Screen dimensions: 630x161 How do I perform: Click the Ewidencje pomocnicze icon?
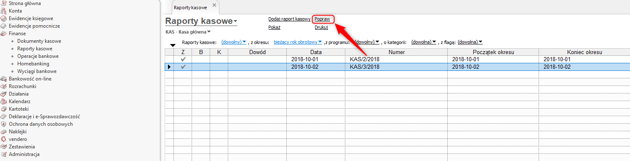pos(4,26)
